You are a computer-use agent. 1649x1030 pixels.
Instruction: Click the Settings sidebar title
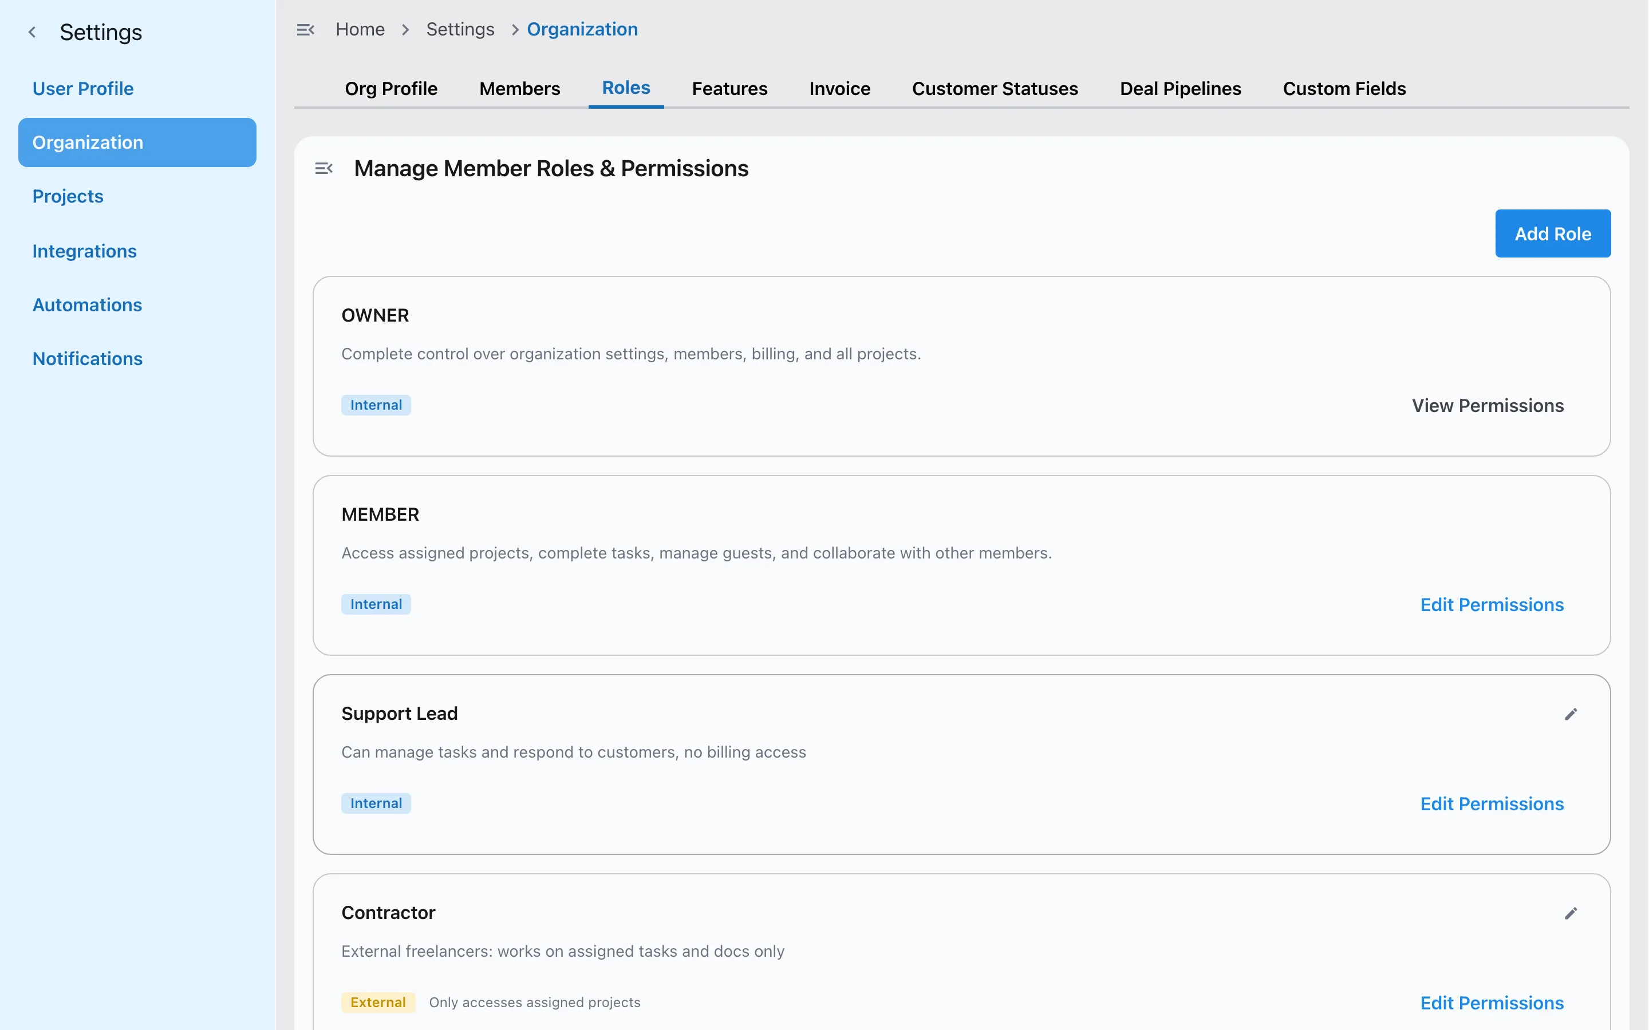click(101, 32)
